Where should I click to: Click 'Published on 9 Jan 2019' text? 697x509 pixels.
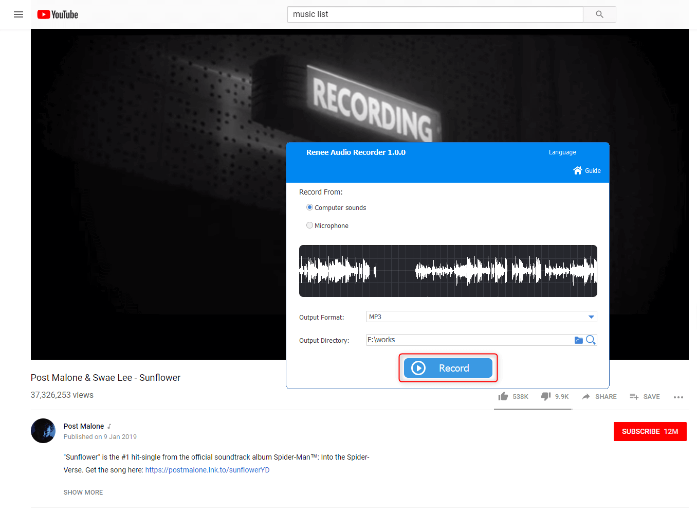coord(100,437)
